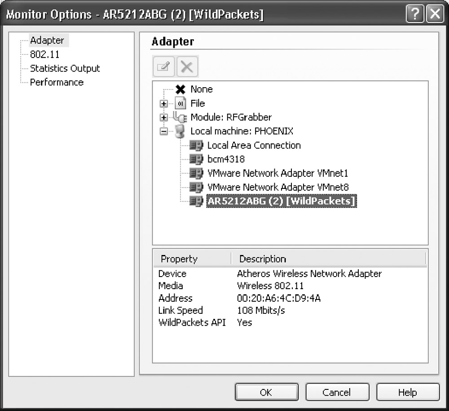
Task: Click the 108 Mbits/s value
Action: coord(261,310)
